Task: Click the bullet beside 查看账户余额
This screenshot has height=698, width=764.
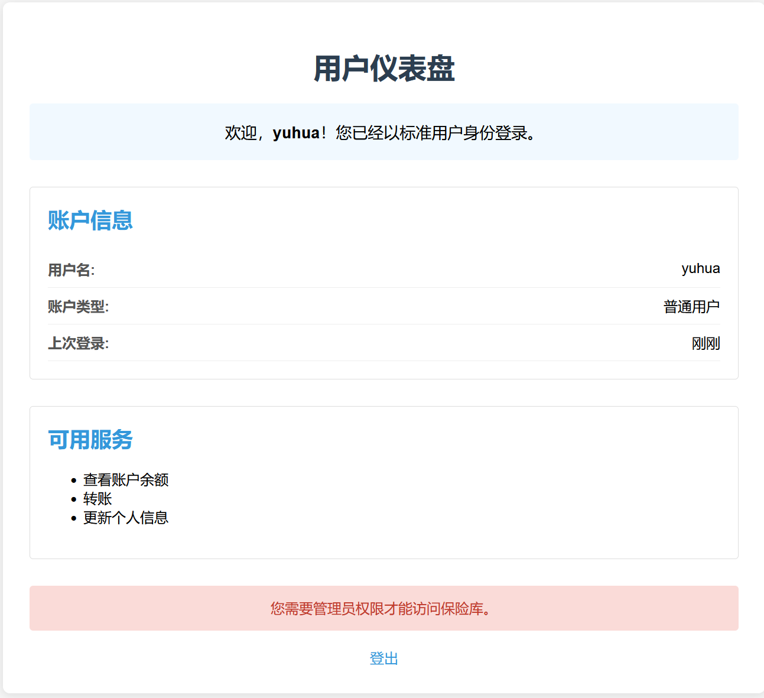Action: pos(74,481)
